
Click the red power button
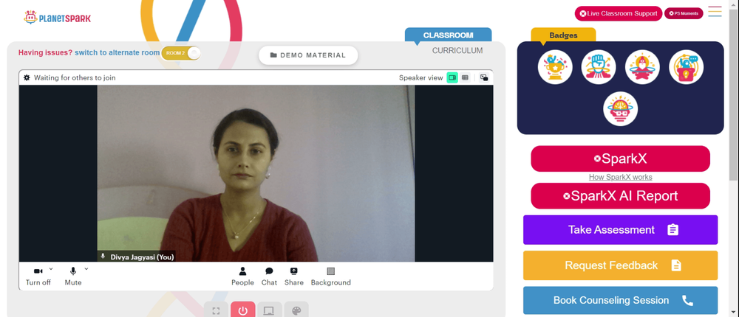(242, 310)
